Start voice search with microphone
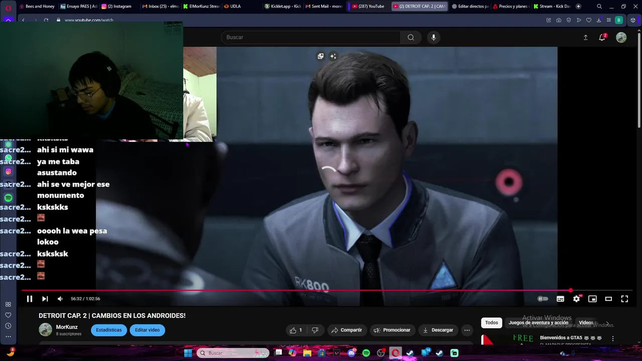 tap(433, 37)
